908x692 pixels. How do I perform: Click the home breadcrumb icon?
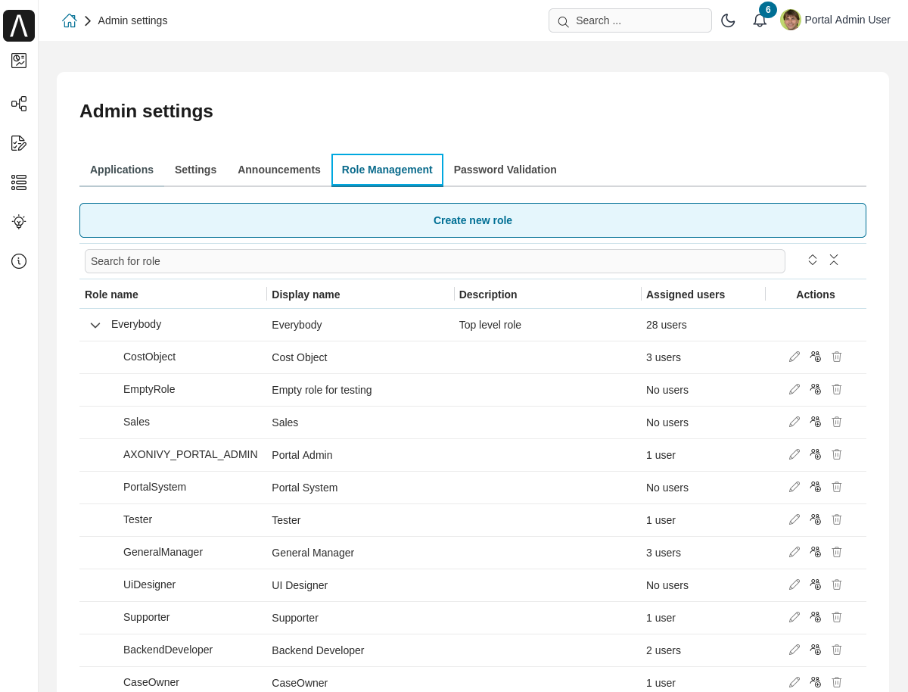tap(70, 20)
